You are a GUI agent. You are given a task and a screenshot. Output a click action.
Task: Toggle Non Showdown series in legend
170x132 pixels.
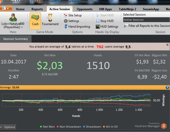point(69,127)
